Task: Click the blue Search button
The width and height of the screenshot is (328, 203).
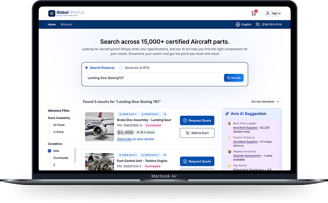Action: point(233,78)
